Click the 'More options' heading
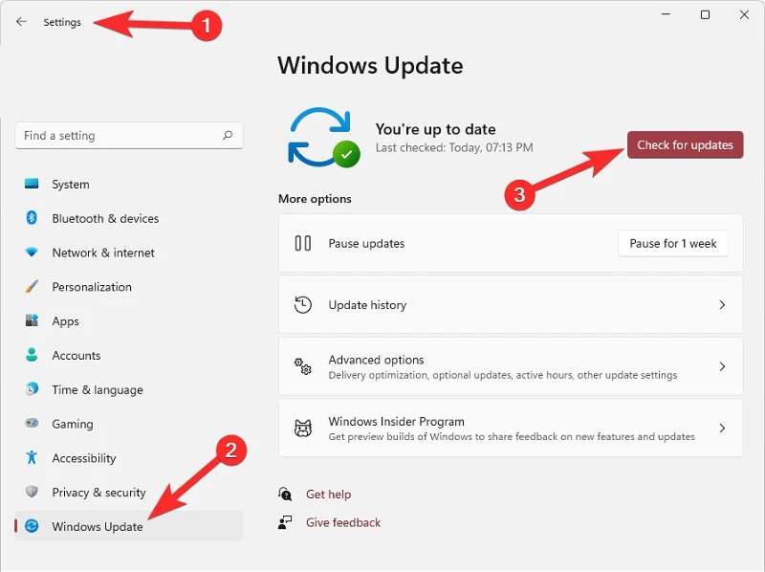The height and width of the screenshot is (572, 765). 315,199
